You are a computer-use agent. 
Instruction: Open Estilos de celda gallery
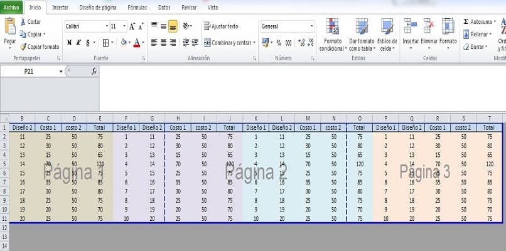tap(387, 35)
